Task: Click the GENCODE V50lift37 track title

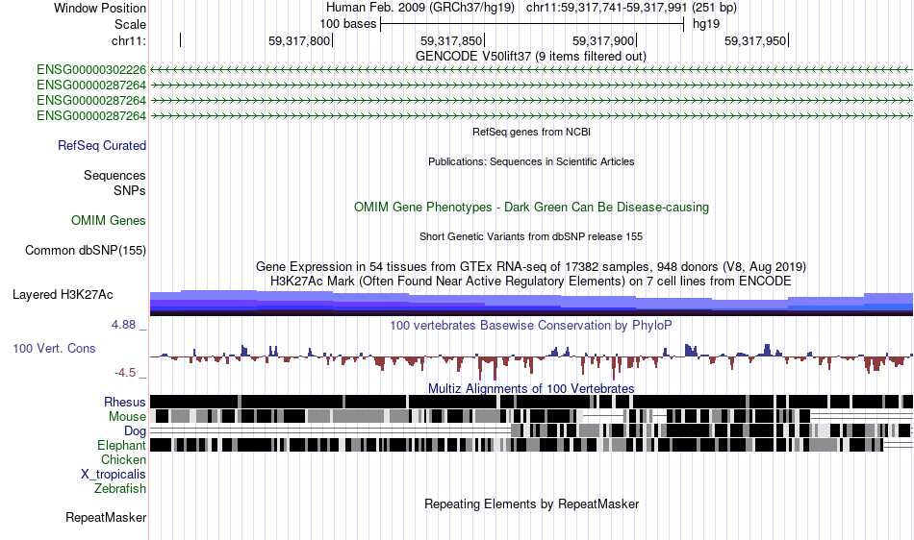Action: click(531, 57)
